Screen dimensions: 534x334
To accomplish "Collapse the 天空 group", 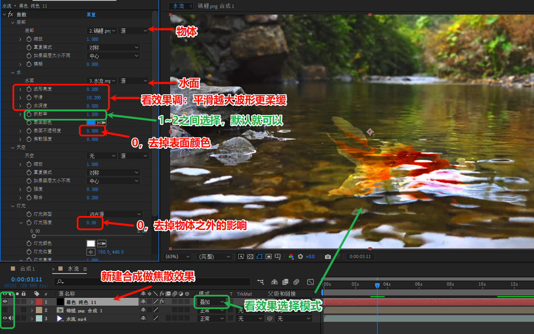I will (13, 148).
